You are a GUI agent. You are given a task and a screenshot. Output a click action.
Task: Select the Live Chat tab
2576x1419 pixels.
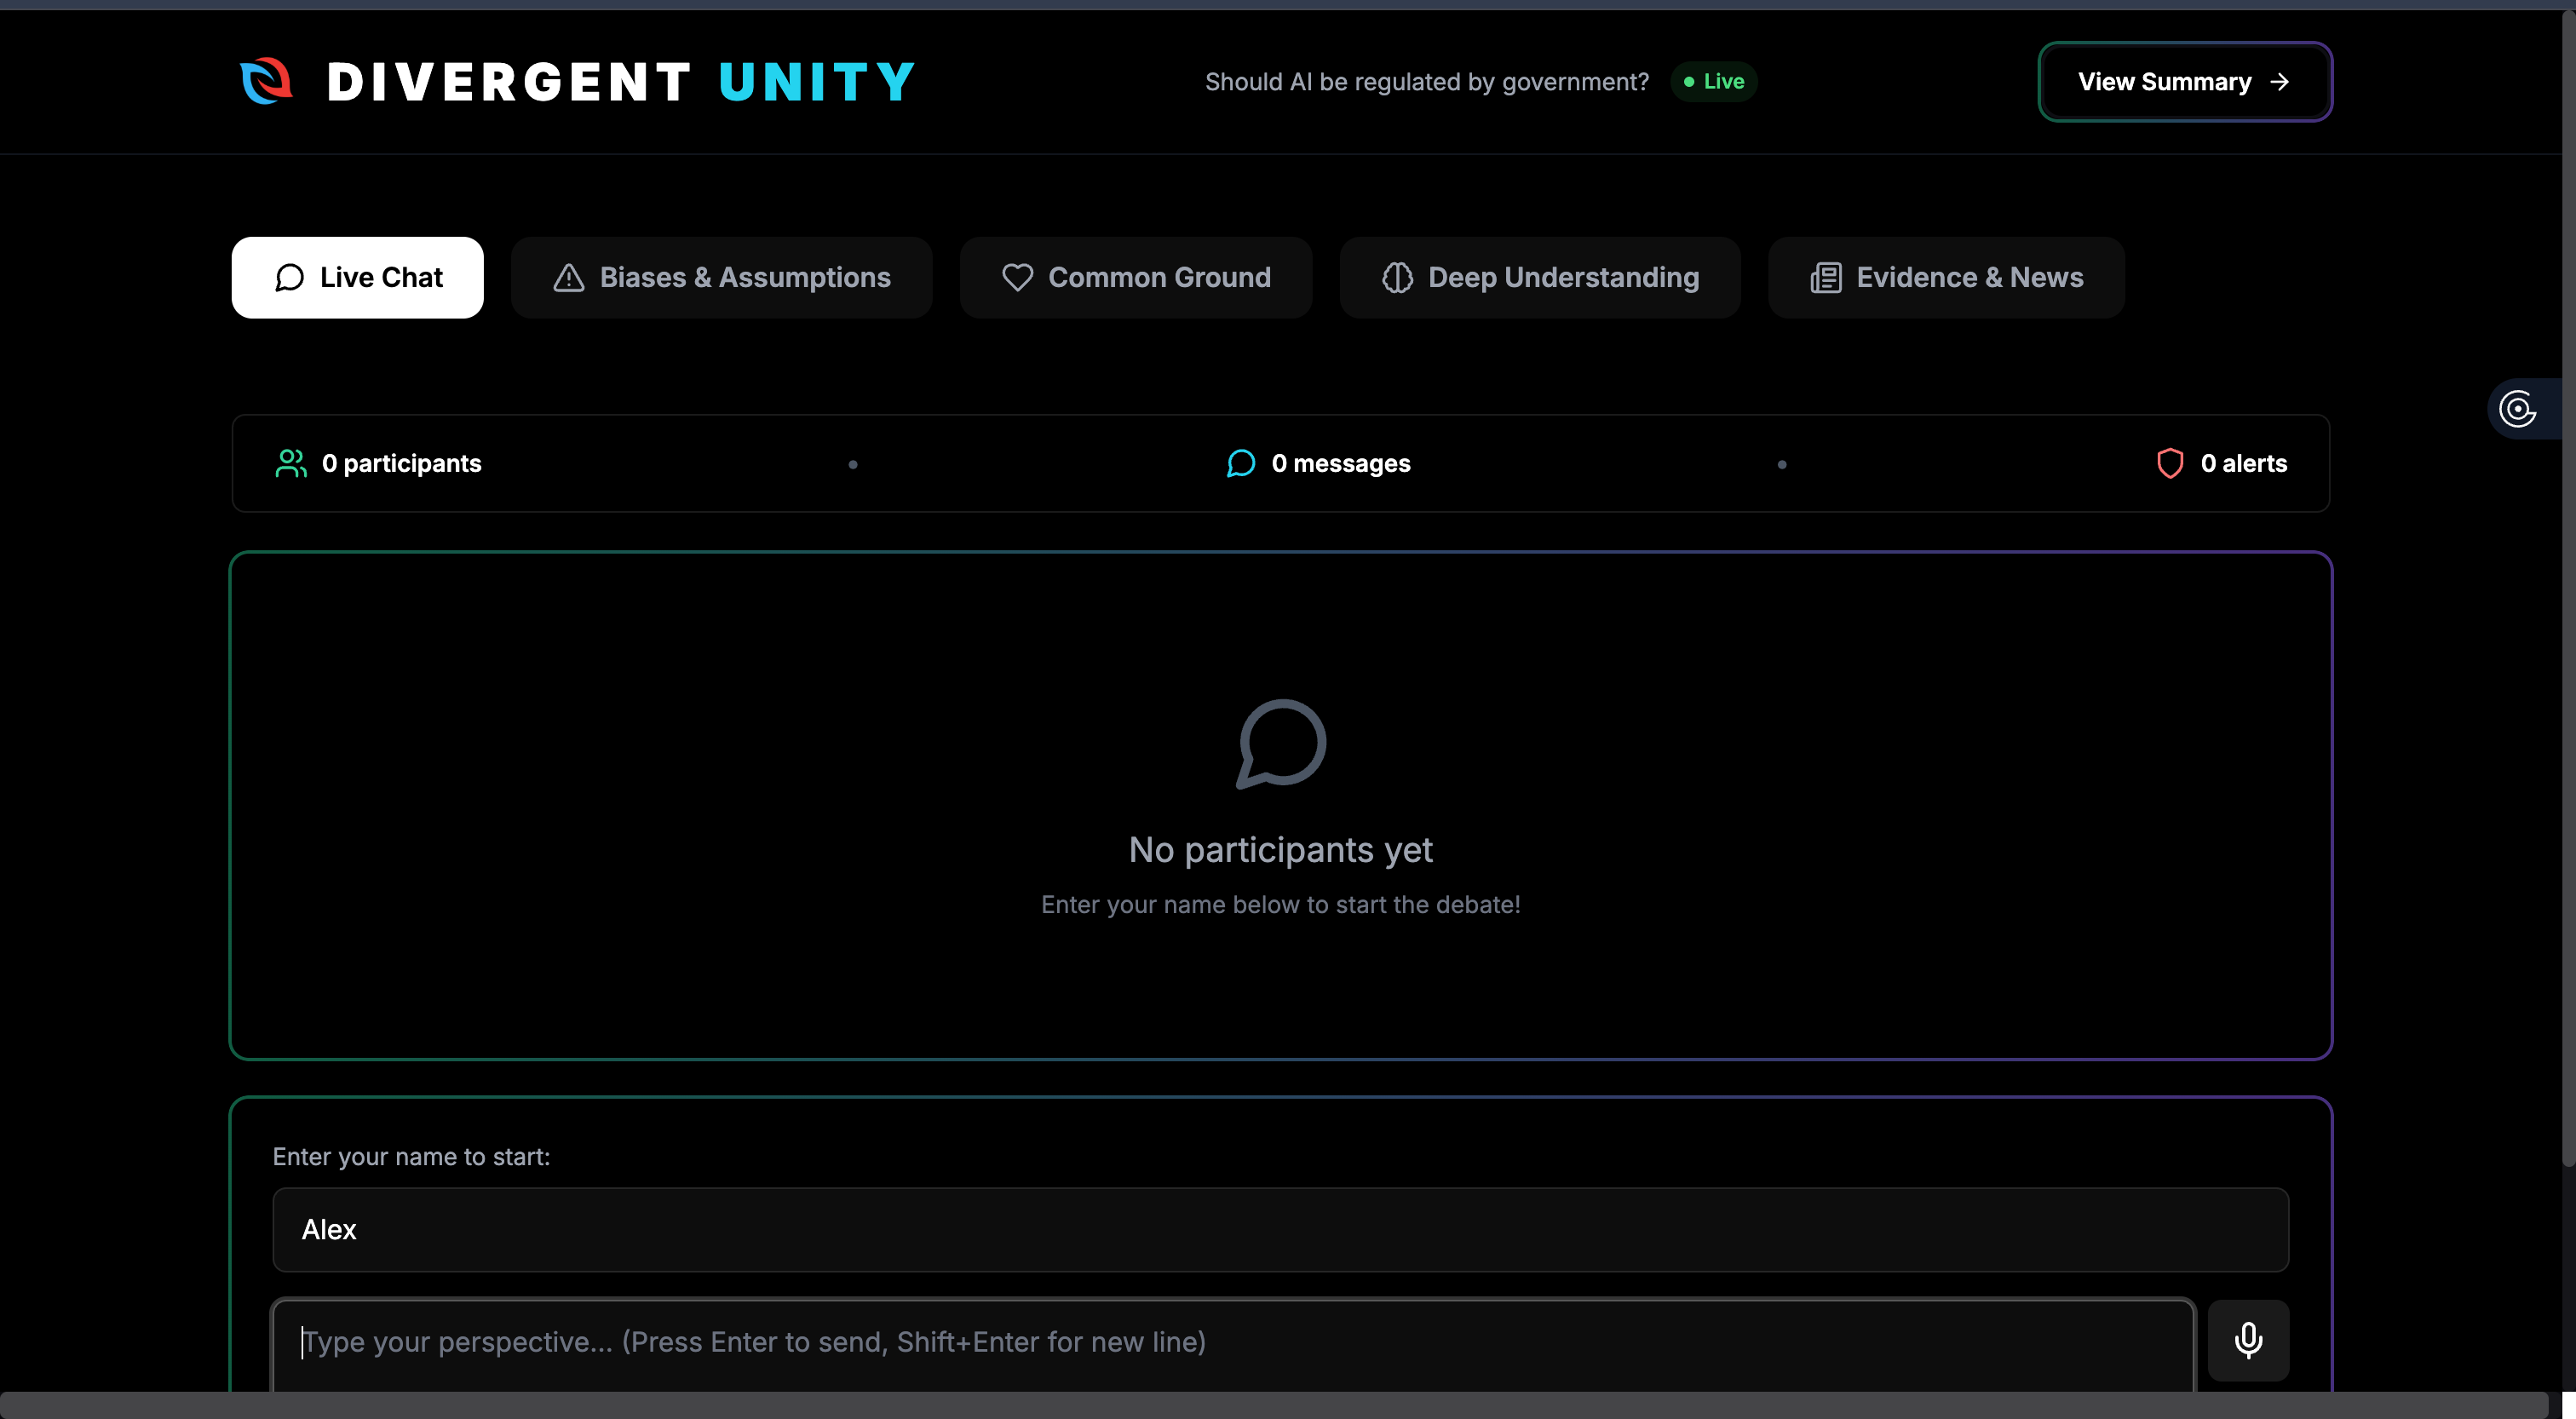pos(358,277)
